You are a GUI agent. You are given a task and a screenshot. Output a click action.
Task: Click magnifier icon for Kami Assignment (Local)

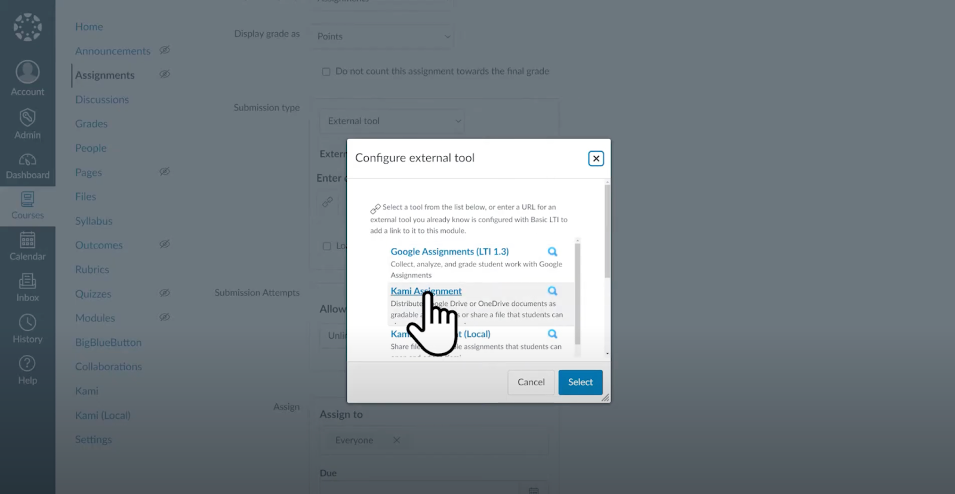tap(553, 334)
